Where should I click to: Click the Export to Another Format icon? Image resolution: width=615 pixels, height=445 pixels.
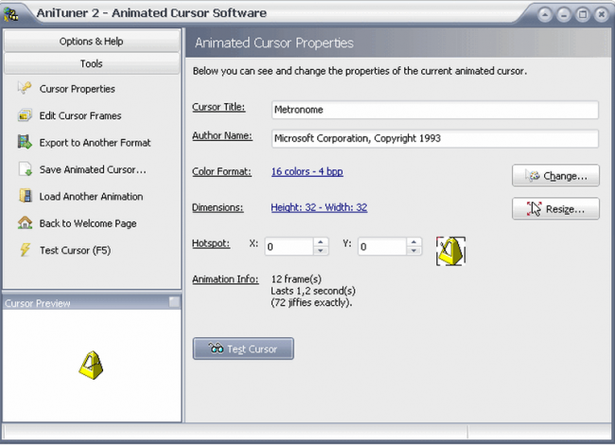point(25,142)
